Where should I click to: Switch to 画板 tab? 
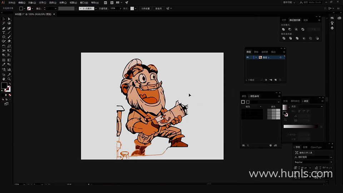coord(256,52)
